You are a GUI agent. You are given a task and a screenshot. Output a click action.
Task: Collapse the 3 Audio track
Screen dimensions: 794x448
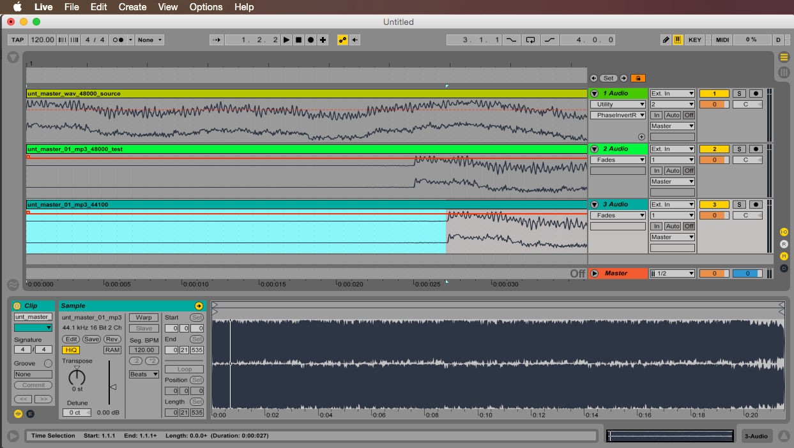coord(594,205)
